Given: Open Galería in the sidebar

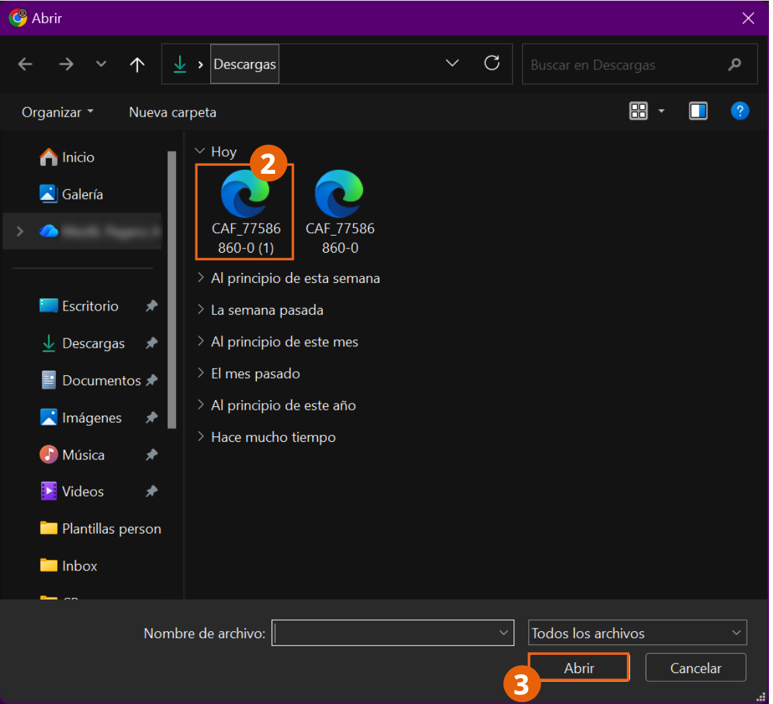Looking at the screenshot, I should (x=71, y=194).
